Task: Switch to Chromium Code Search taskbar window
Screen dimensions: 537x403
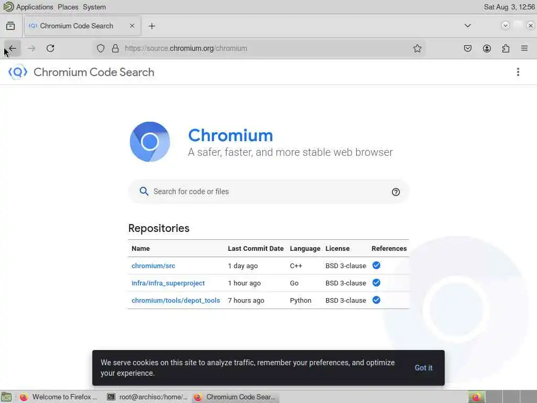Action: [235, 397]
